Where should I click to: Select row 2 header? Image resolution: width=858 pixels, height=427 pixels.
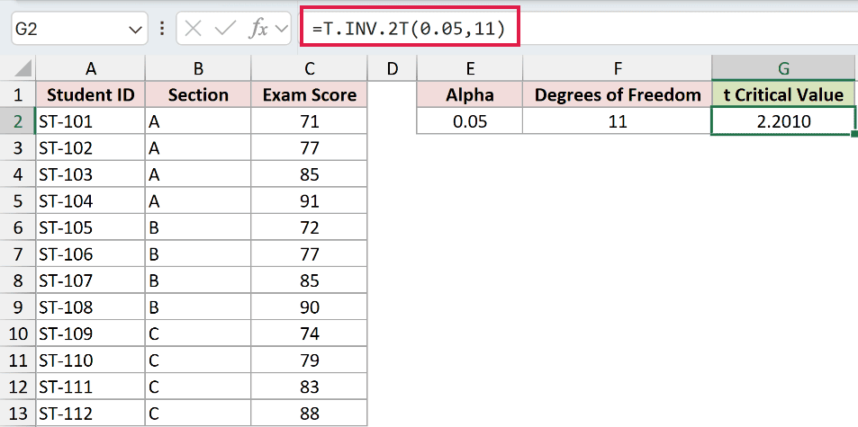(x=18, y=121)
